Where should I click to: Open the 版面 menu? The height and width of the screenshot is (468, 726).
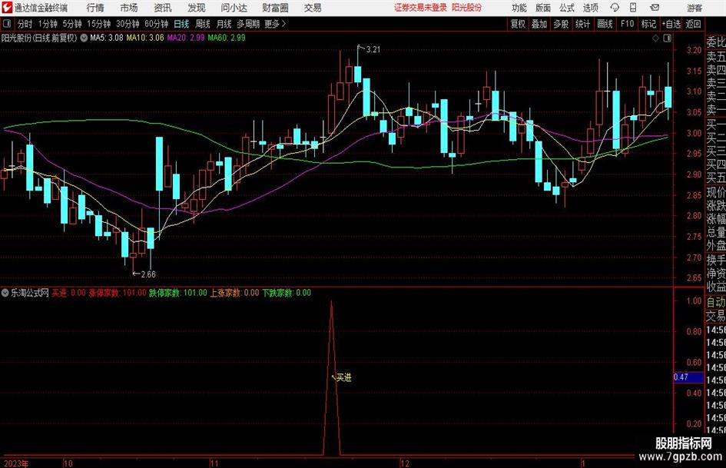point(543,8)
